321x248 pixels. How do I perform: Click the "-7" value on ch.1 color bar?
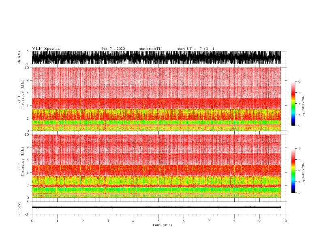299,126
